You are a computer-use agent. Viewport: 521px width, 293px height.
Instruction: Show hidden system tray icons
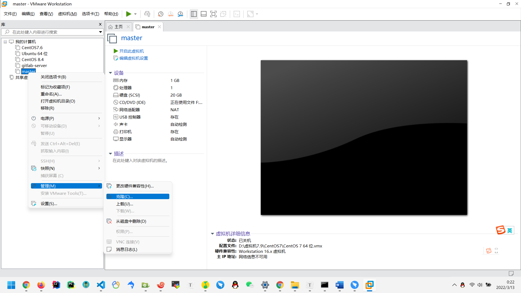454,285
